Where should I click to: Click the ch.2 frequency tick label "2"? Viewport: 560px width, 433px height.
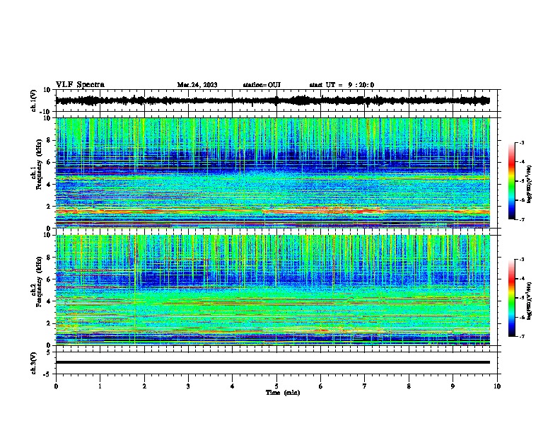(x=49, y=323)
